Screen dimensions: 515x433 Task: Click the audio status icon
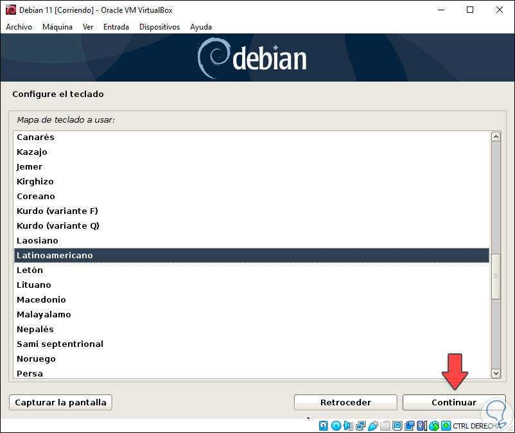348,426
